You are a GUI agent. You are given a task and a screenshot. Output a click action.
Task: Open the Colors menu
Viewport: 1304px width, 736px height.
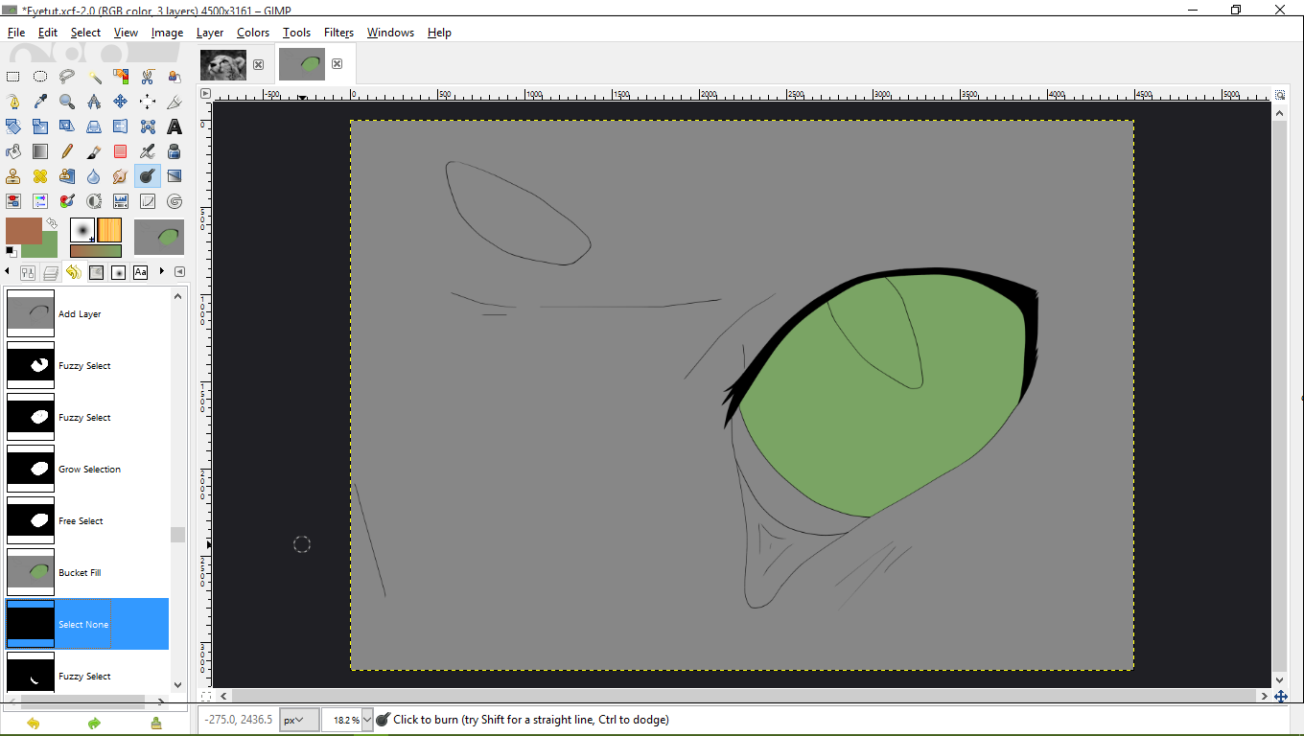pos(253,33)
